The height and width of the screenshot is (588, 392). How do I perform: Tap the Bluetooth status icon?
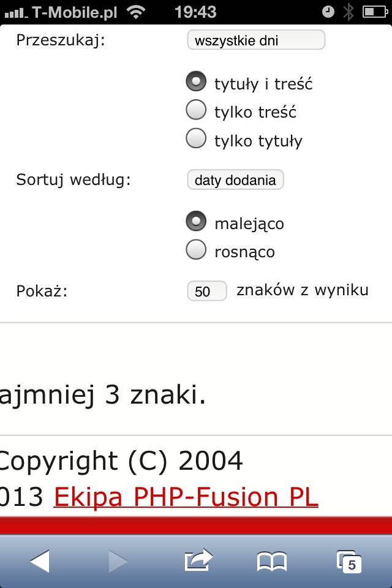[x=349, y=12]
